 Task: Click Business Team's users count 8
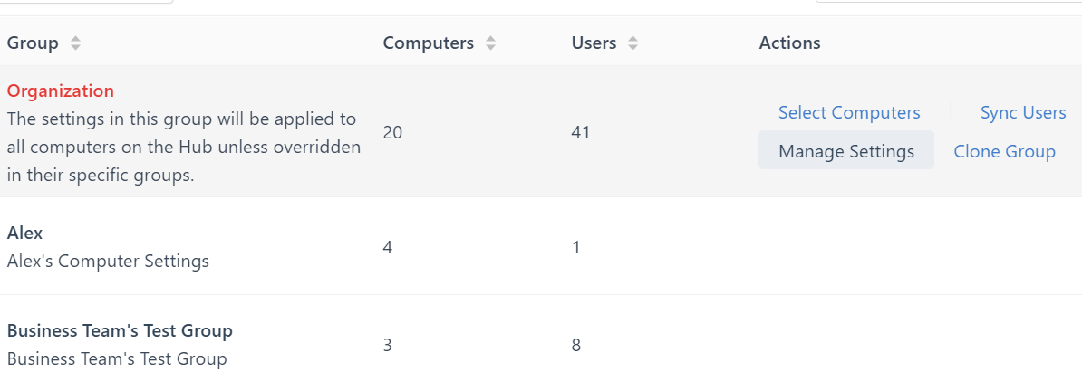tap(576, 345)
